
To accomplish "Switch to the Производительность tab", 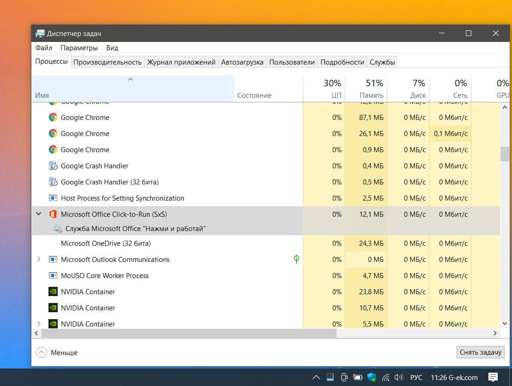I will coord(108,62).
